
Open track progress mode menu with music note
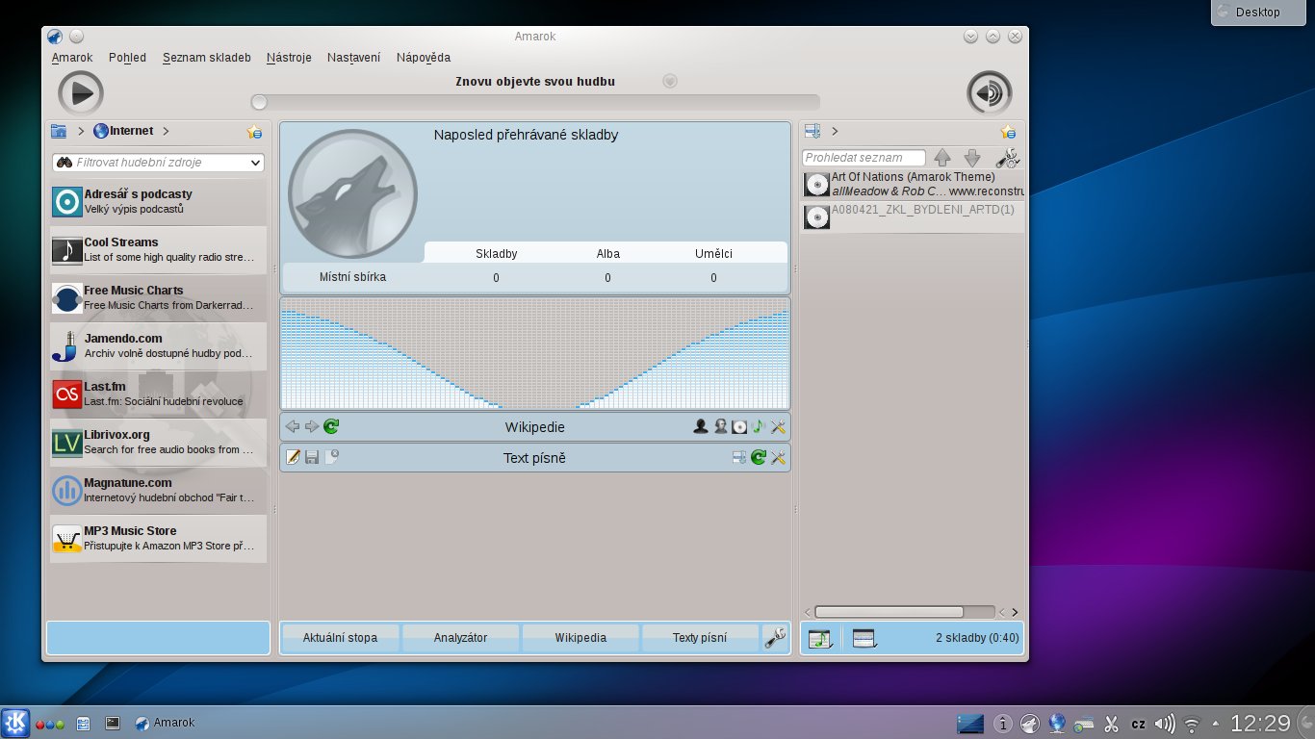coord(821,638)
